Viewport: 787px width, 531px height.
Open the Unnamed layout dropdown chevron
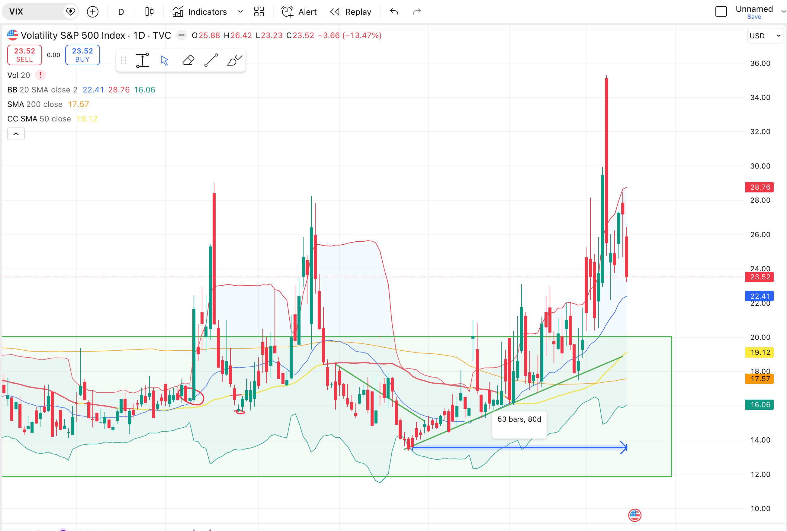point(783,12)
